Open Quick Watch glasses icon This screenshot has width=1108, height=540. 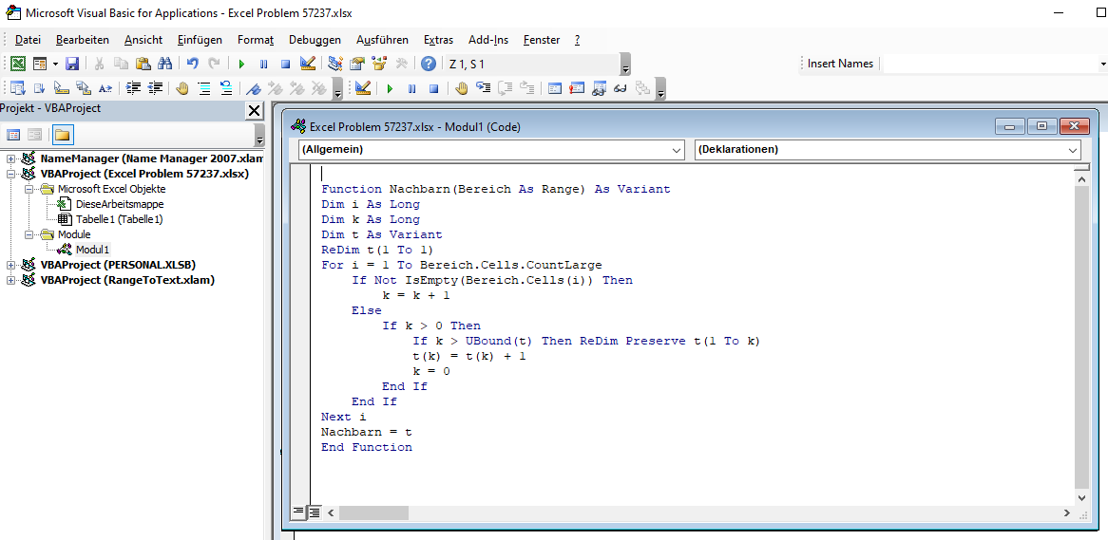tap(621, 89)
